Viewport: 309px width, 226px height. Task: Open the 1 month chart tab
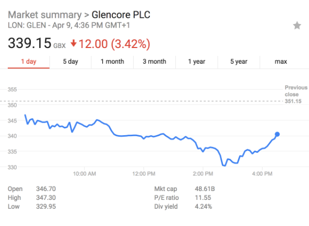pyautogui.click(x=112, y=62)
